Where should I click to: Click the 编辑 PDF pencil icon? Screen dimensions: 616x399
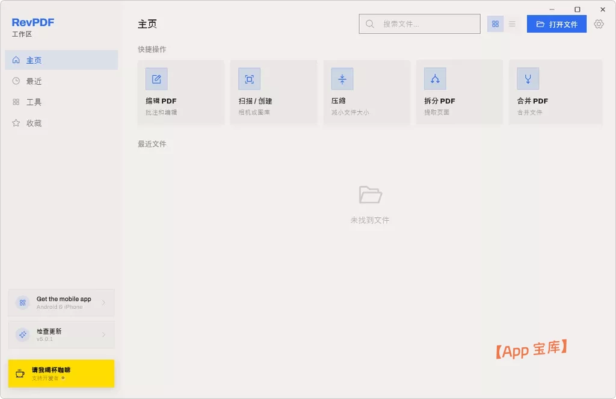click(x=156, y=79)
